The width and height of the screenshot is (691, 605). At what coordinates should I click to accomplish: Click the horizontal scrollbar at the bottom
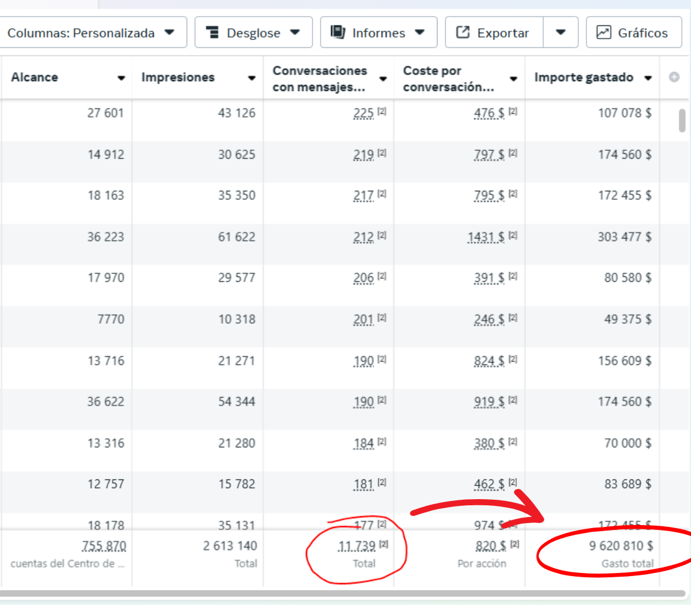pos(342,593)
